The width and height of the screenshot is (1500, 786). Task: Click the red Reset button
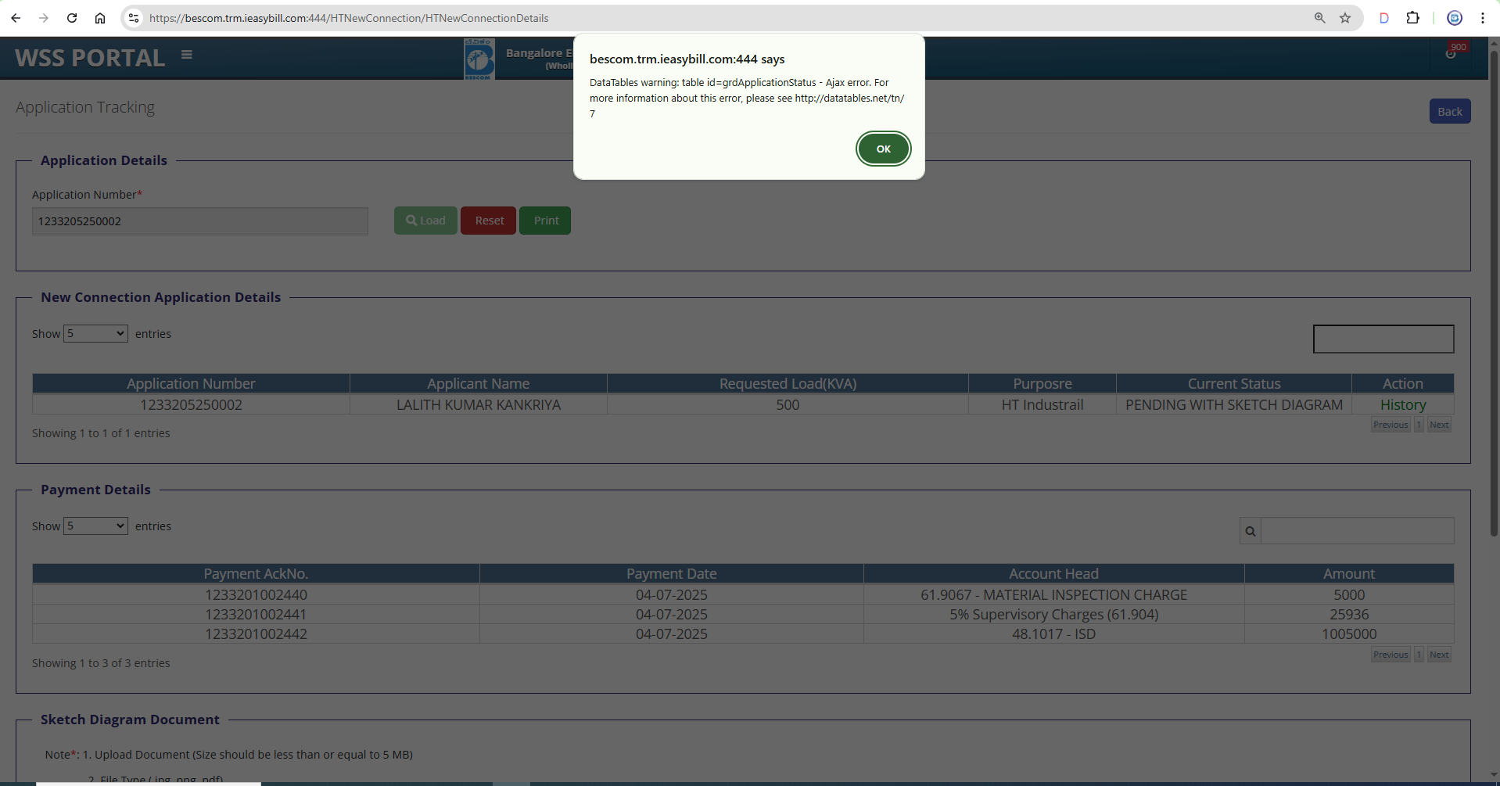pos(489,221)
